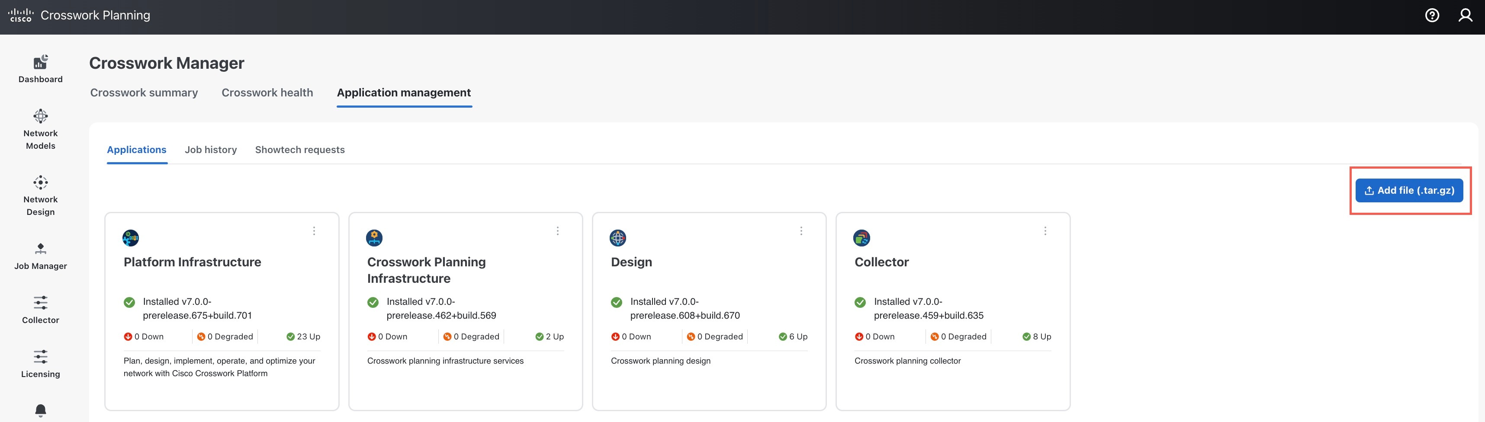Viewport: 1485px width, 422px height.
Task: Click Collector card installed green check
Action: (860, 302)
